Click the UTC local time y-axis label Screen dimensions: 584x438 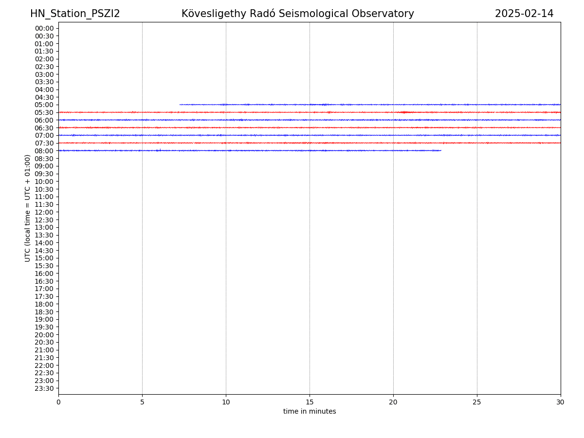pos(28,208)
